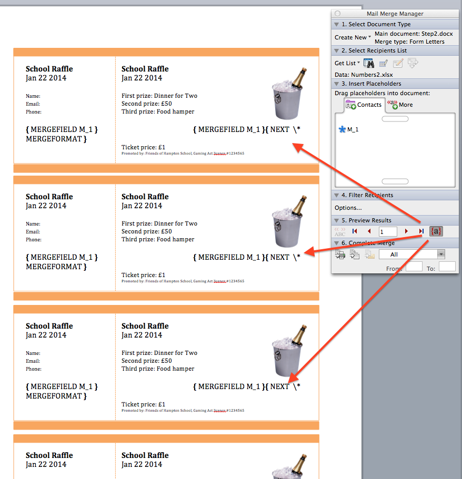
Task: Click the blue asterisk icon beside M_1
Action: click(x=342, y=129)
